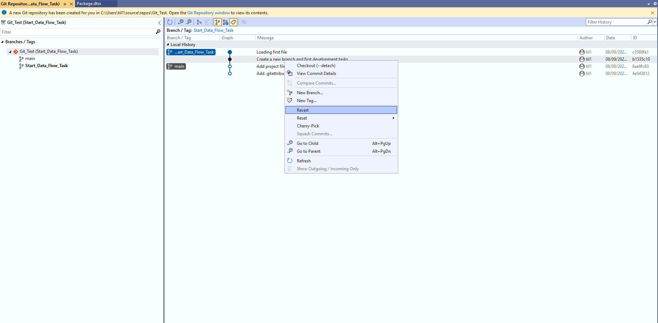Click the ...art_Data_Flow_Task branch label in history

(x=191, y=52)
